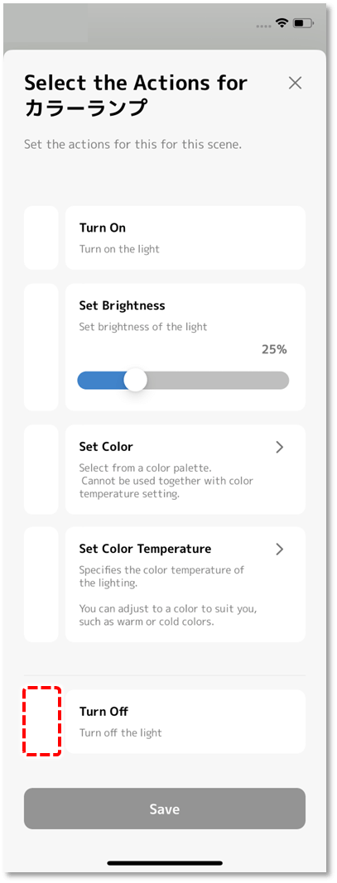Check the box beside Turn On

pyautogui.click(x=41, y=238)
